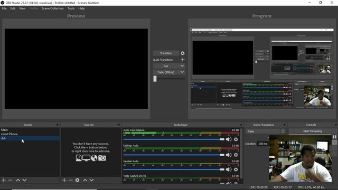This screenshot has width=338, height=190.
Task: Move the selected scene up
Action: pyautogui.click(x=18, y=180)
